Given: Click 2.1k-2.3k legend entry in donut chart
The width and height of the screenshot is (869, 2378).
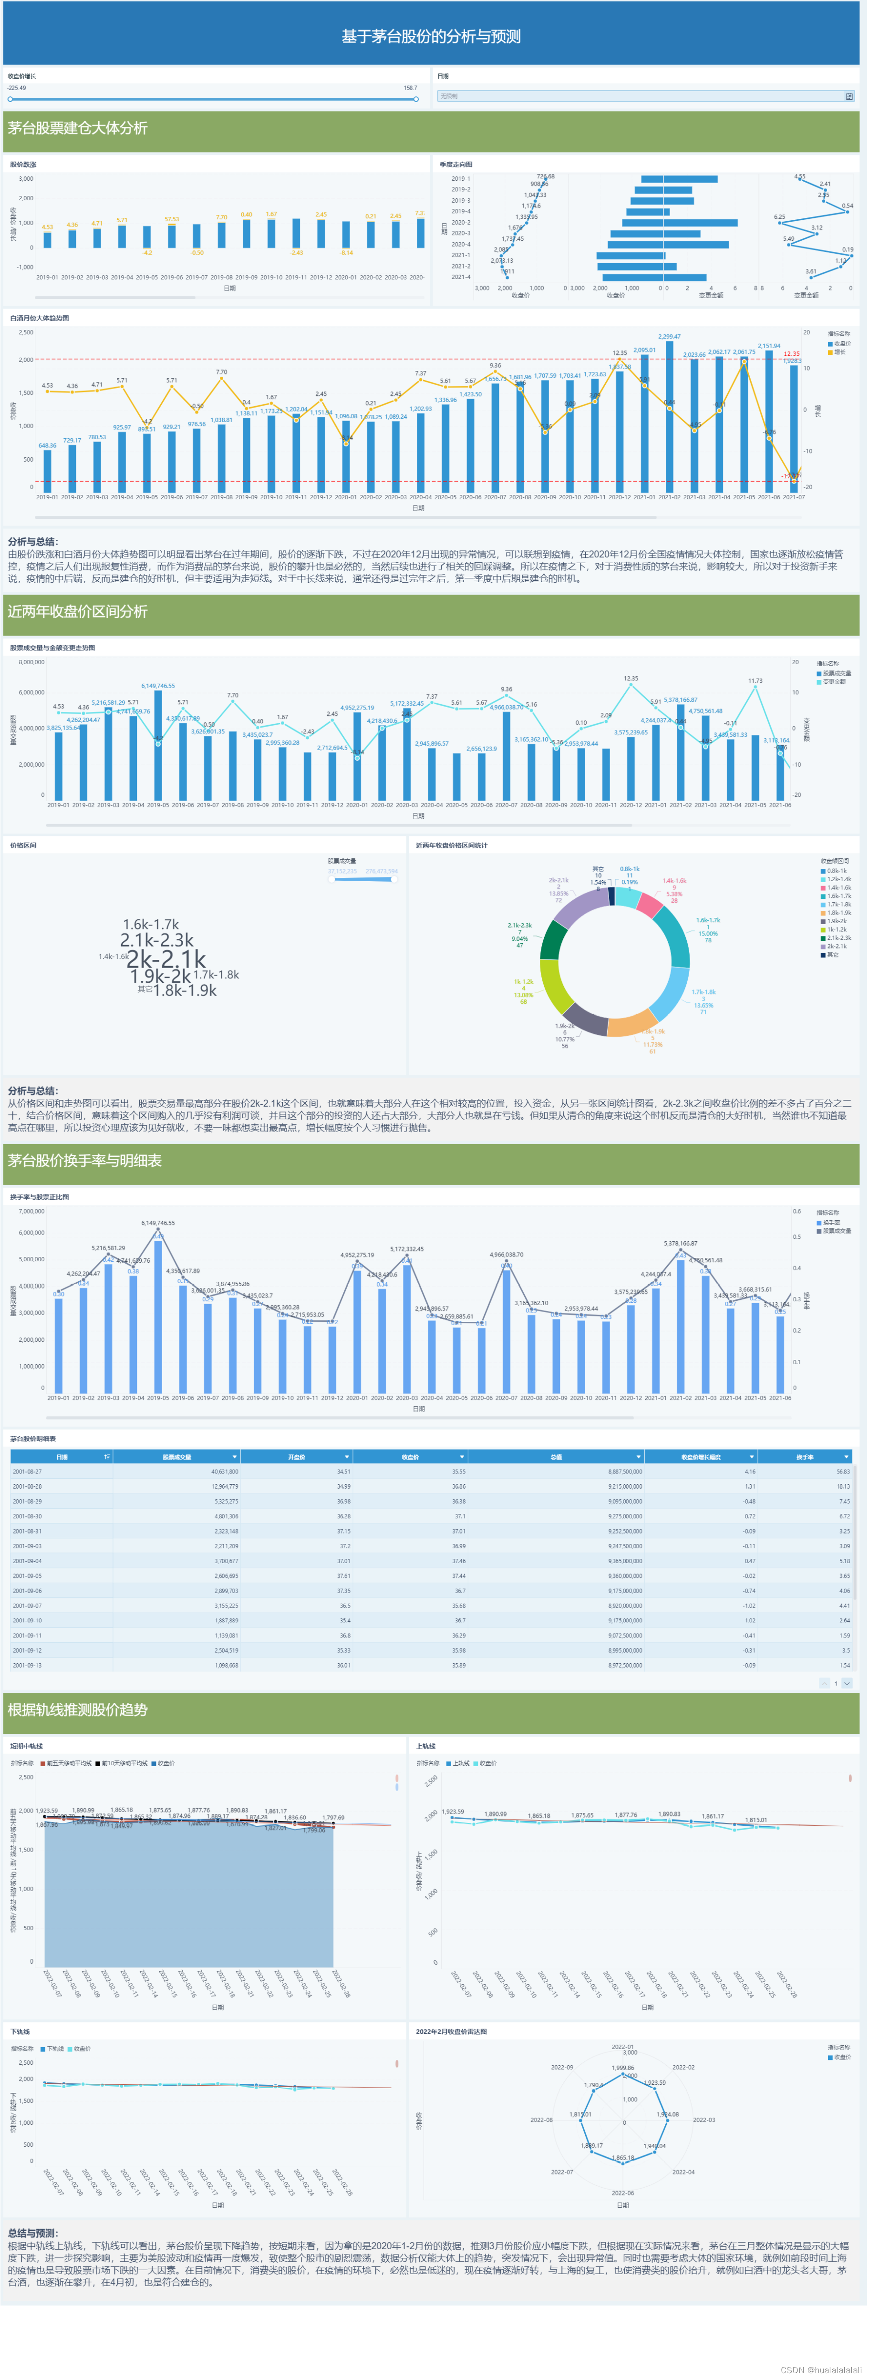Looking at the screenshot, I should 836,938.
